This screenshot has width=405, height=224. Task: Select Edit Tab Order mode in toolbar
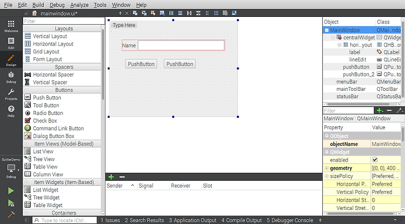click(162, 13)
